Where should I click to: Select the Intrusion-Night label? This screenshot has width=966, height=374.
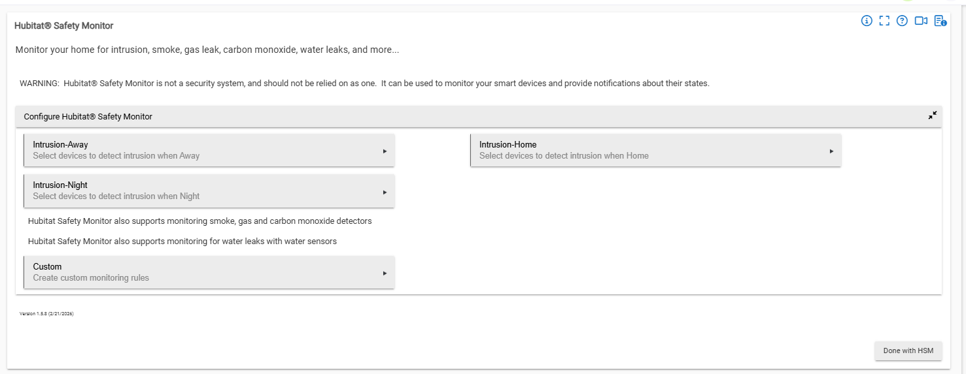coord(60,185)
